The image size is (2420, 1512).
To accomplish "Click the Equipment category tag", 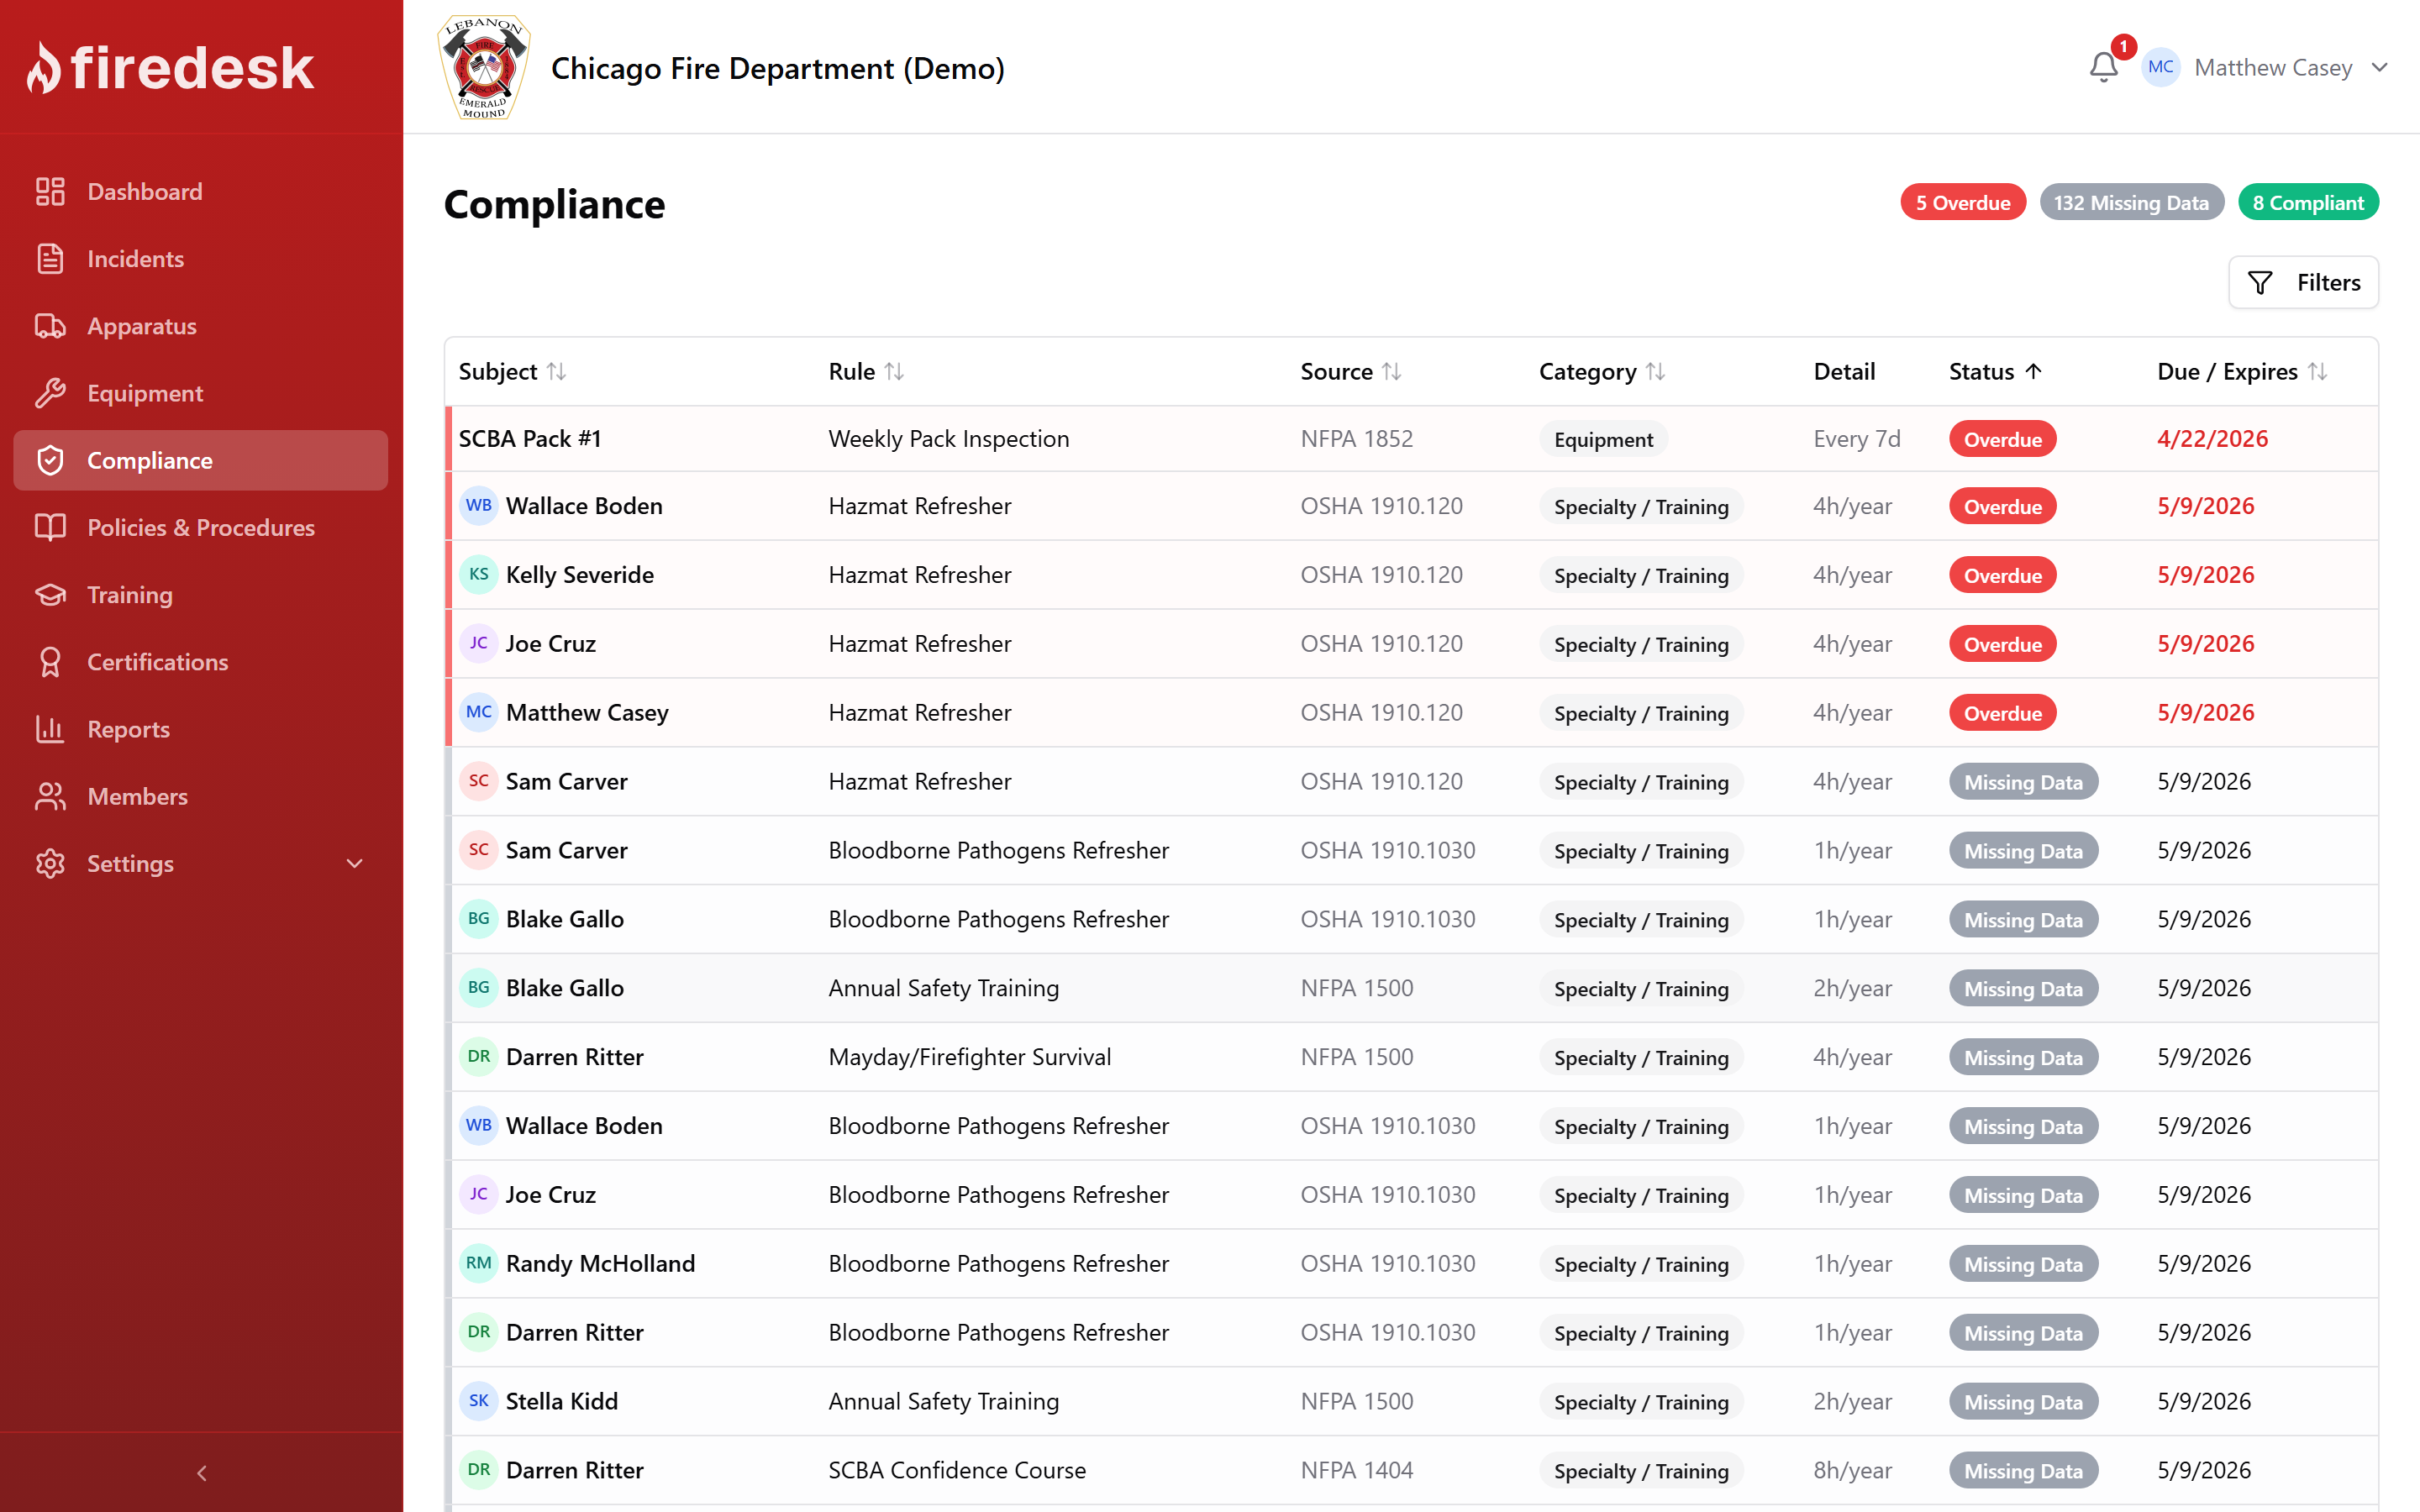I will tap(1603, 439).
